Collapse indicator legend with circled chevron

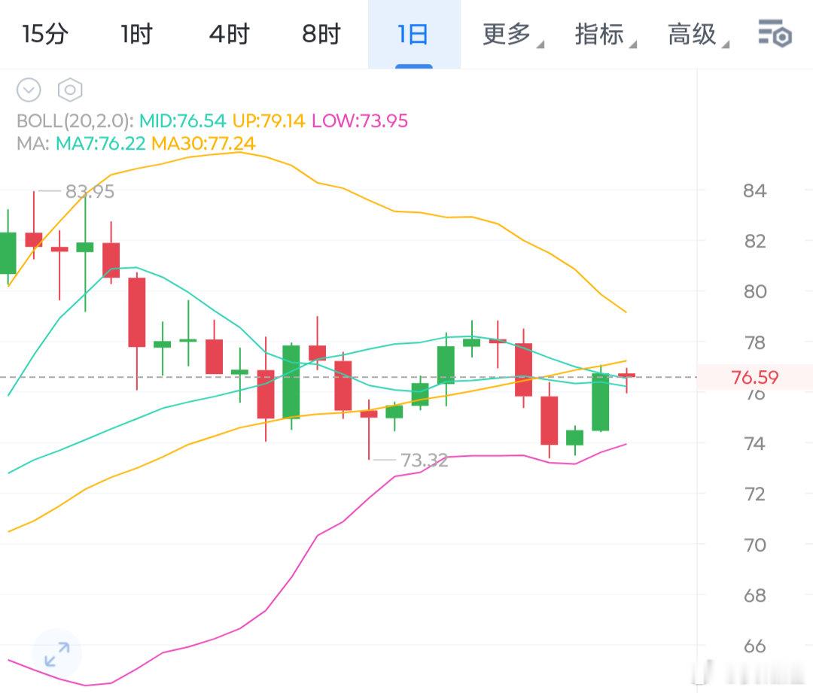pos(29,90)
